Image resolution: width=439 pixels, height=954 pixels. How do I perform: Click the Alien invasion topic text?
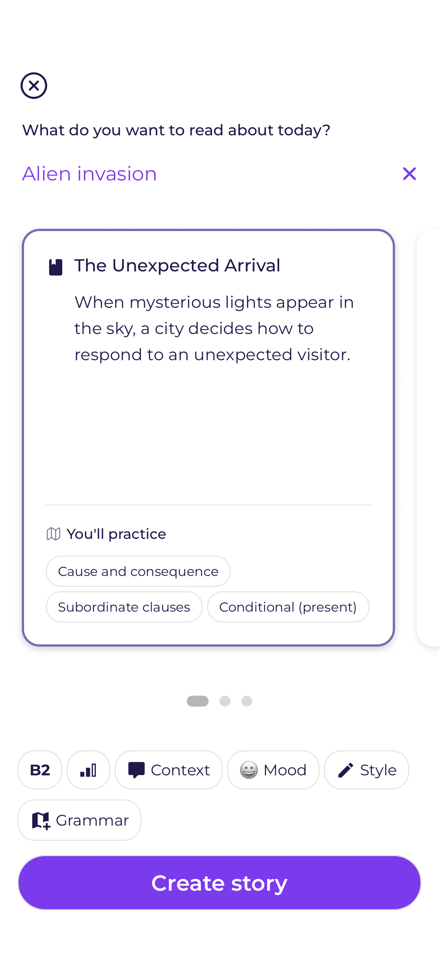(x=89, y=173)
